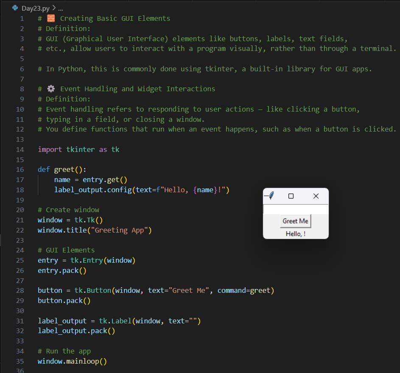
Task: Click the 'def' keyword on line 16
Action: pos(44,170)
